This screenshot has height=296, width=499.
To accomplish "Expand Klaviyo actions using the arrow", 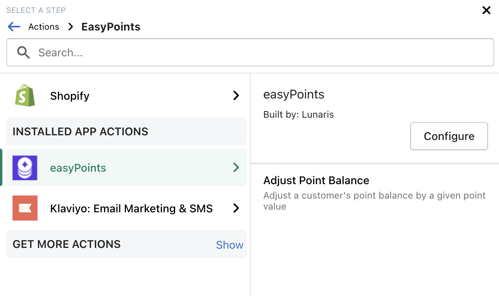I will click(236, 208).
